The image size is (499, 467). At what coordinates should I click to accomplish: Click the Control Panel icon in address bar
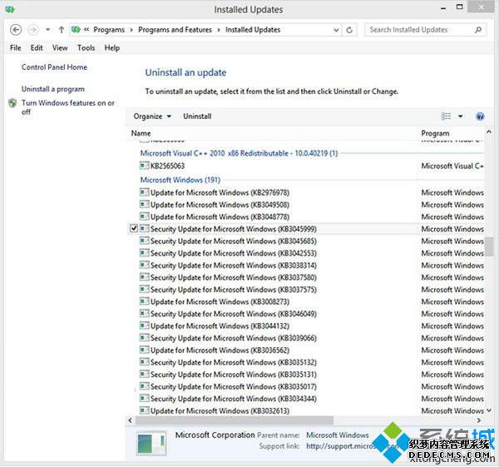tap(76, 30)
